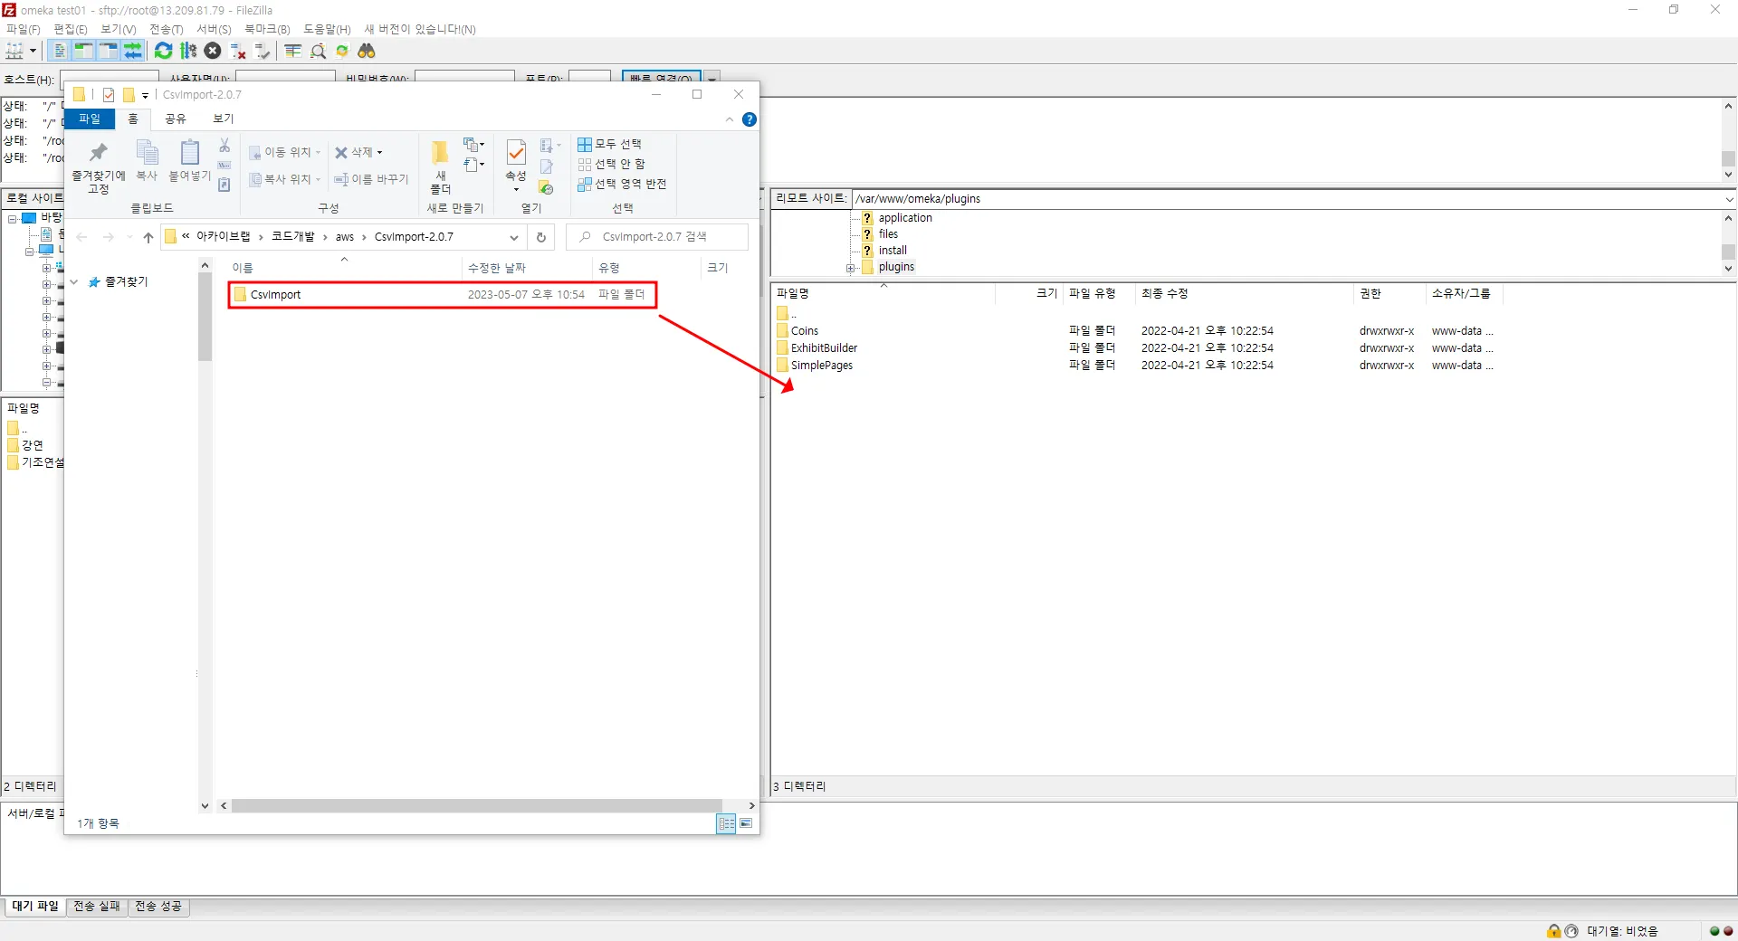This screenshot has width=1738, height=941.
Task: Switch to 전송 실패 queue tab
Action: coord(97,907)
